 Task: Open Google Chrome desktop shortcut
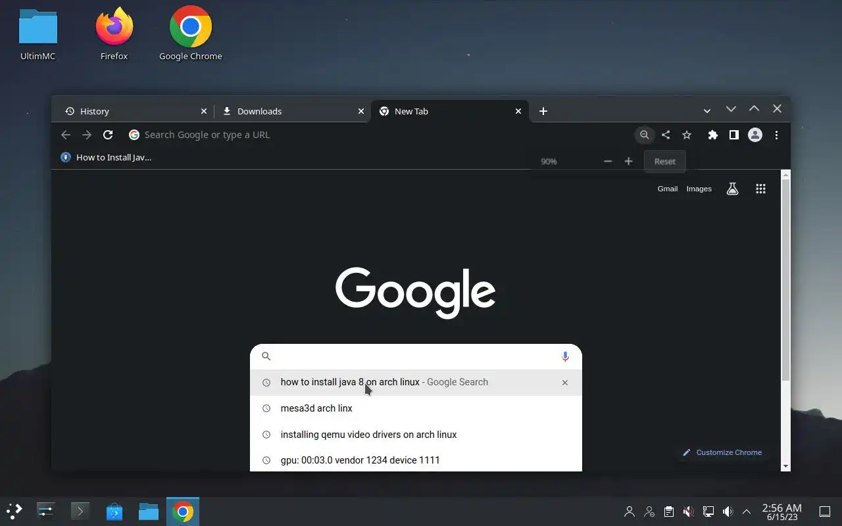[191, 34]
